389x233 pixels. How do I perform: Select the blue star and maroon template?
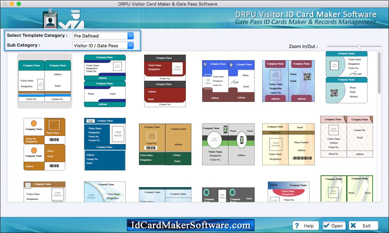coord(228,81)
